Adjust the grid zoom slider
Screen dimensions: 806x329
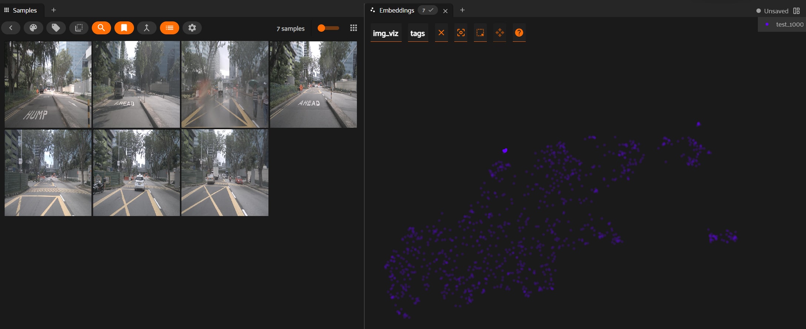(328, 28)
